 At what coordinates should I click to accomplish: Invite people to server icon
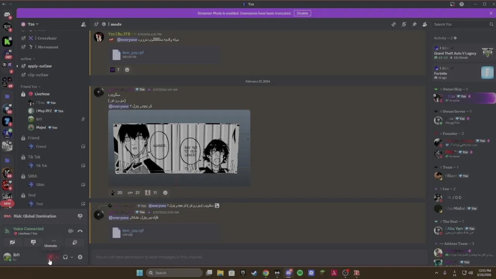[83, 24]
